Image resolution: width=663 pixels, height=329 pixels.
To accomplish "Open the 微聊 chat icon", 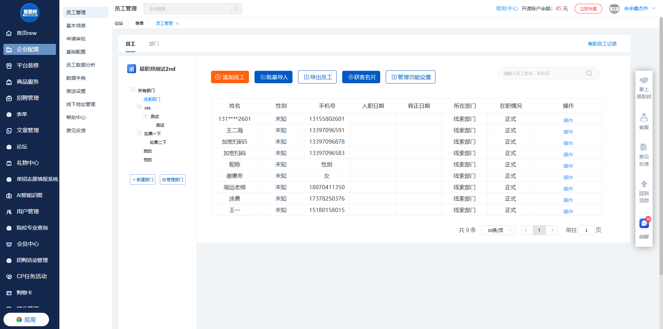I will tap(644, 223).
